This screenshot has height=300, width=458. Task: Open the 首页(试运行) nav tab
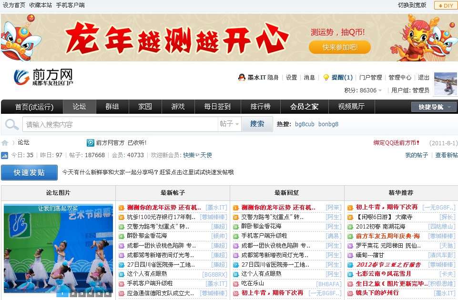[x=34, y=107]
